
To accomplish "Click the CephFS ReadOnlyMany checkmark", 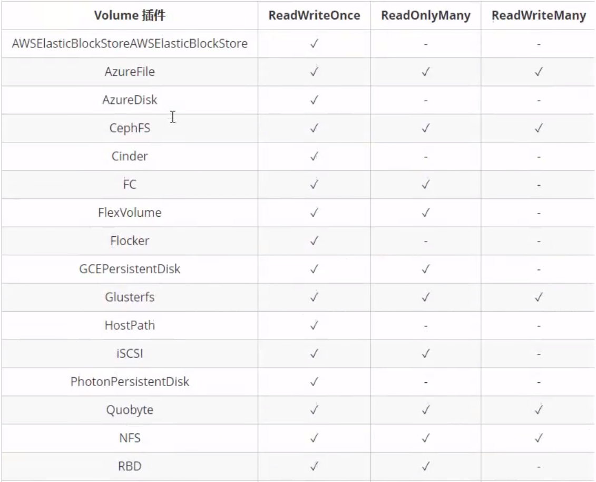I will coord(426,128).
